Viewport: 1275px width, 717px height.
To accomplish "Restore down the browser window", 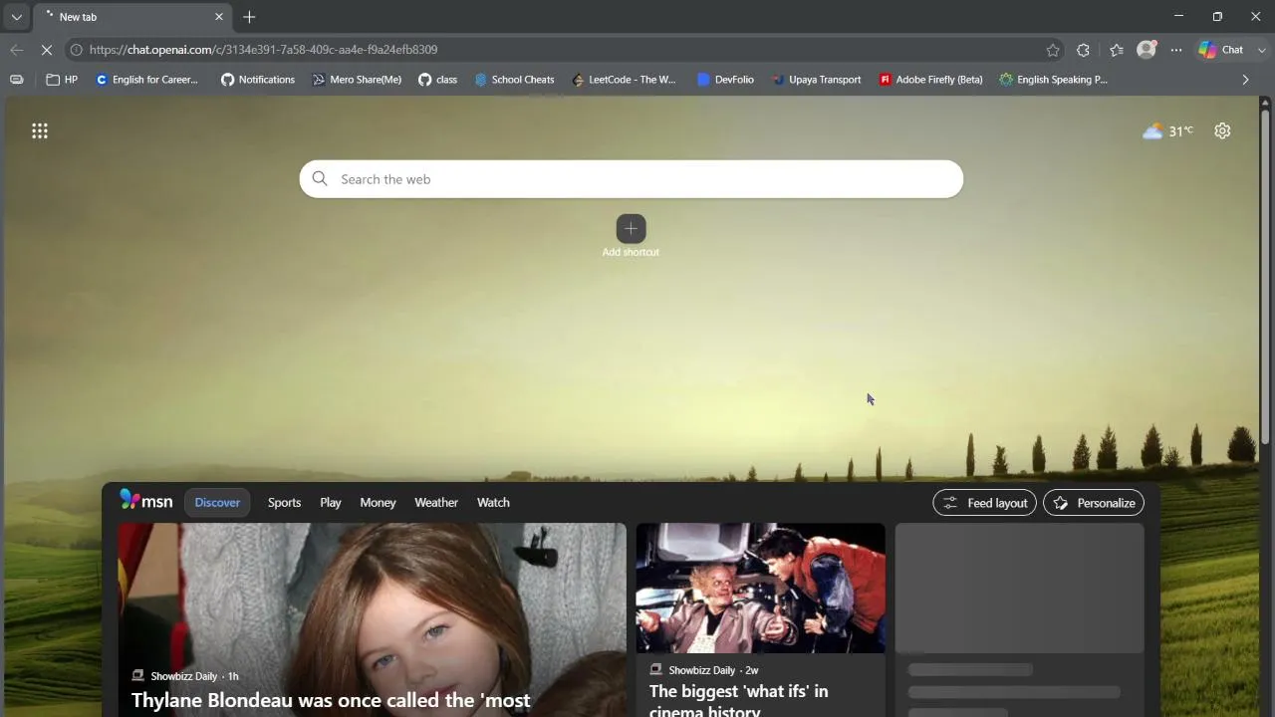I will (1217, 17).
